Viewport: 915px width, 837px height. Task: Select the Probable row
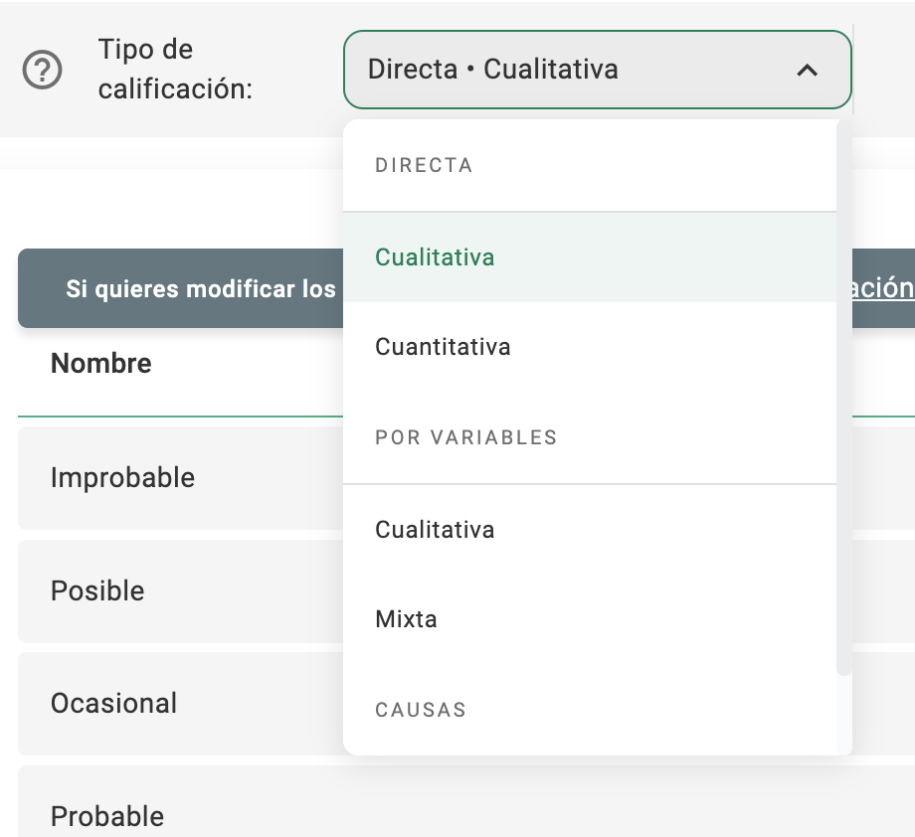point(107,815)
